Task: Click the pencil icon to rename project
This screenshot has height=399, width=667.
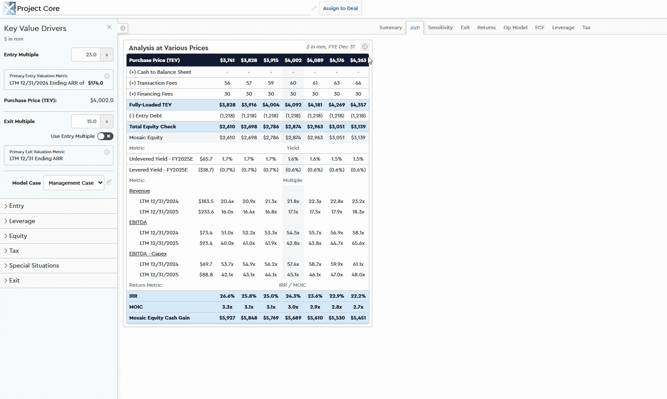Action: (x=314, y=8)
